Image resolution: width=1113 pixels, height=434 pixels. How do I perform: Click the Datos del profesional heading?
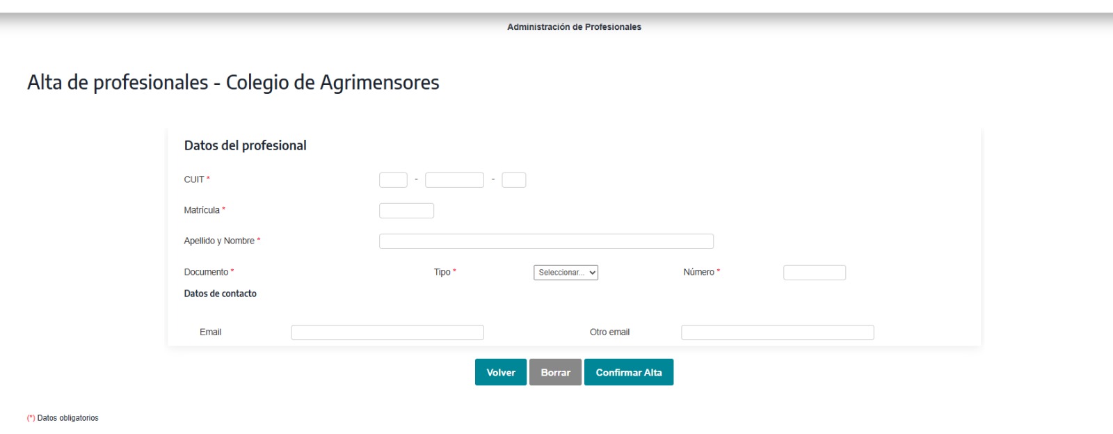tap(245, 145)
